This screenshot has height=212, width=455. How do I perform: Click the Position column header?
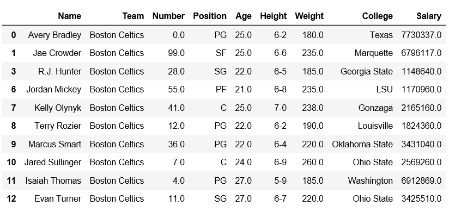[210, 16]
